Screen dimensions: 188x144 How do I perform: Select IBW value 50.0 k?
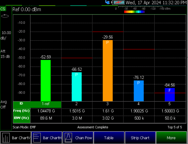(170, 118)
